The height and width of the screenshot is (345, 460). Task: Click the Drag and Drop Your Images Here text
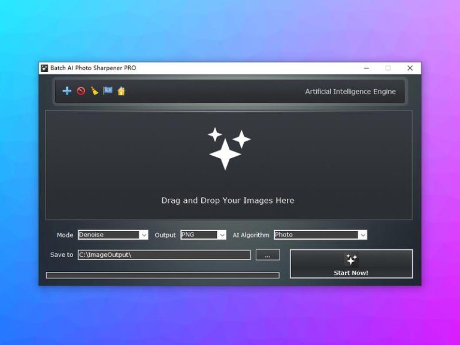tap(228, 201)
